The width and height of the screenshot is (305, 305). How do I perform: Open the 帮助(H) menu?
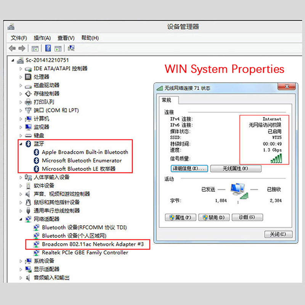90,38
